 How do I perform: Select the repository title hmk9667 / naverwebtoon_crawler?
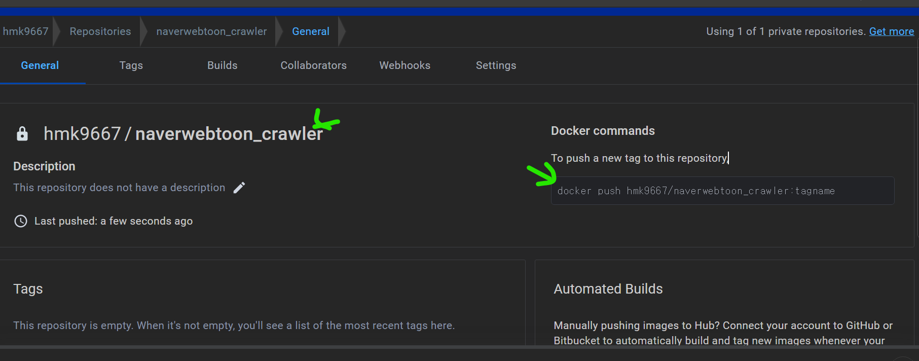pos(183,134)
